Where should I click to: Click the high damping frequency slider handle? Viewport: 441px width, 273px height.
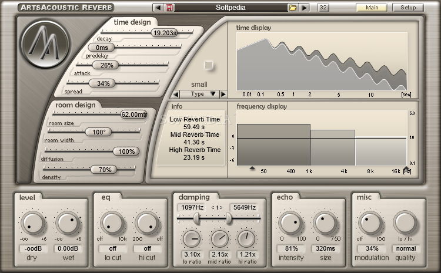point(229,218)
